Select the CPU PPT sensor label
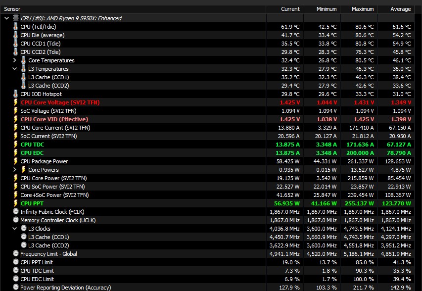422x291 pixels. coord(32,203)
